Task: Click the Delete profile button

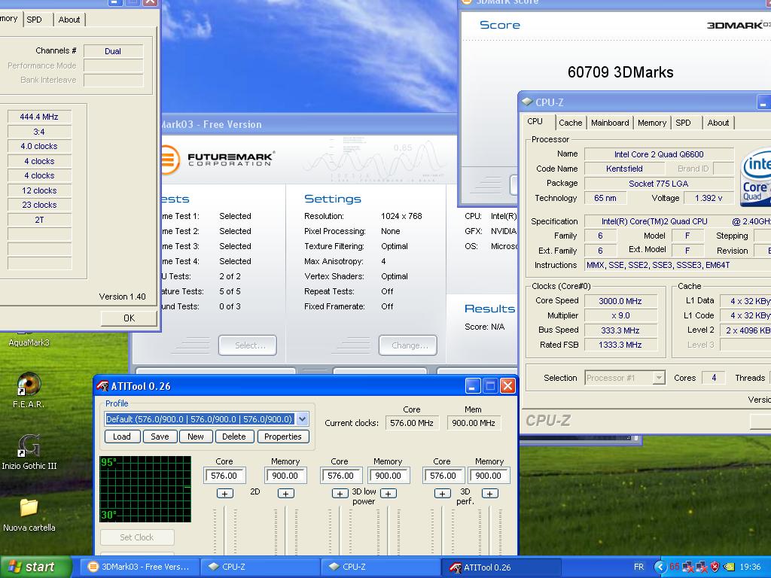Action: [x=234, y=437]
